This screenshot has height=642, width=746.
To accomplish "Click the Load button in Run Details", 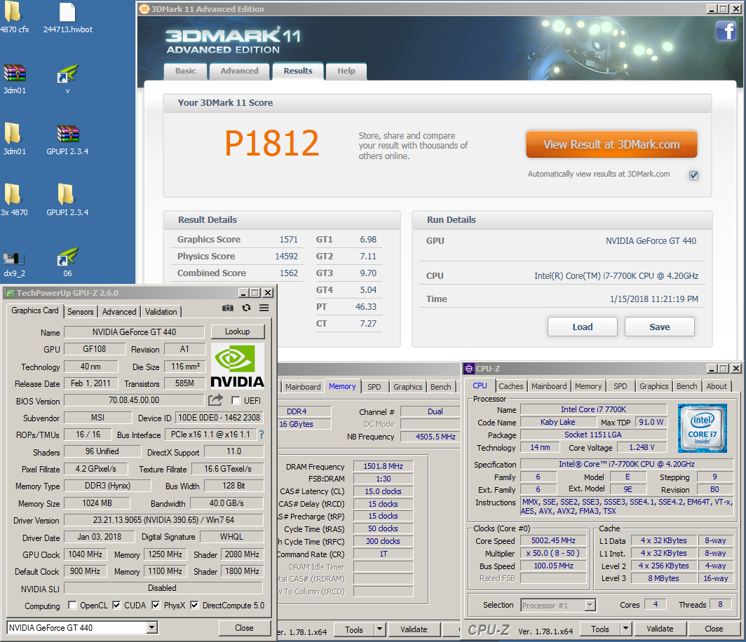I will [583, 327].
